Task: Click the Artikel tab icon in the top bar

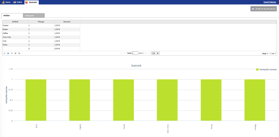Action: pos(15,2)
